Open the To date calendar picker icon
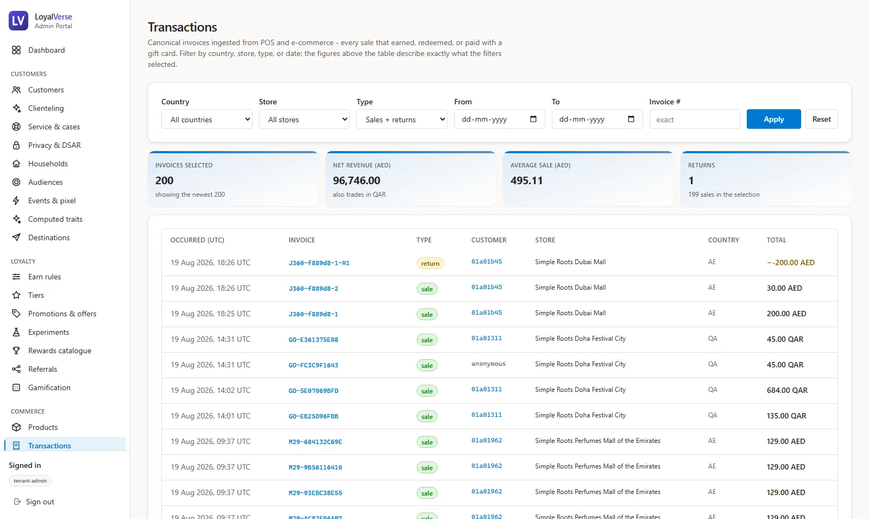Image resolution: width=869 pixels, height=519 pixels. click(x=631, y=119)
